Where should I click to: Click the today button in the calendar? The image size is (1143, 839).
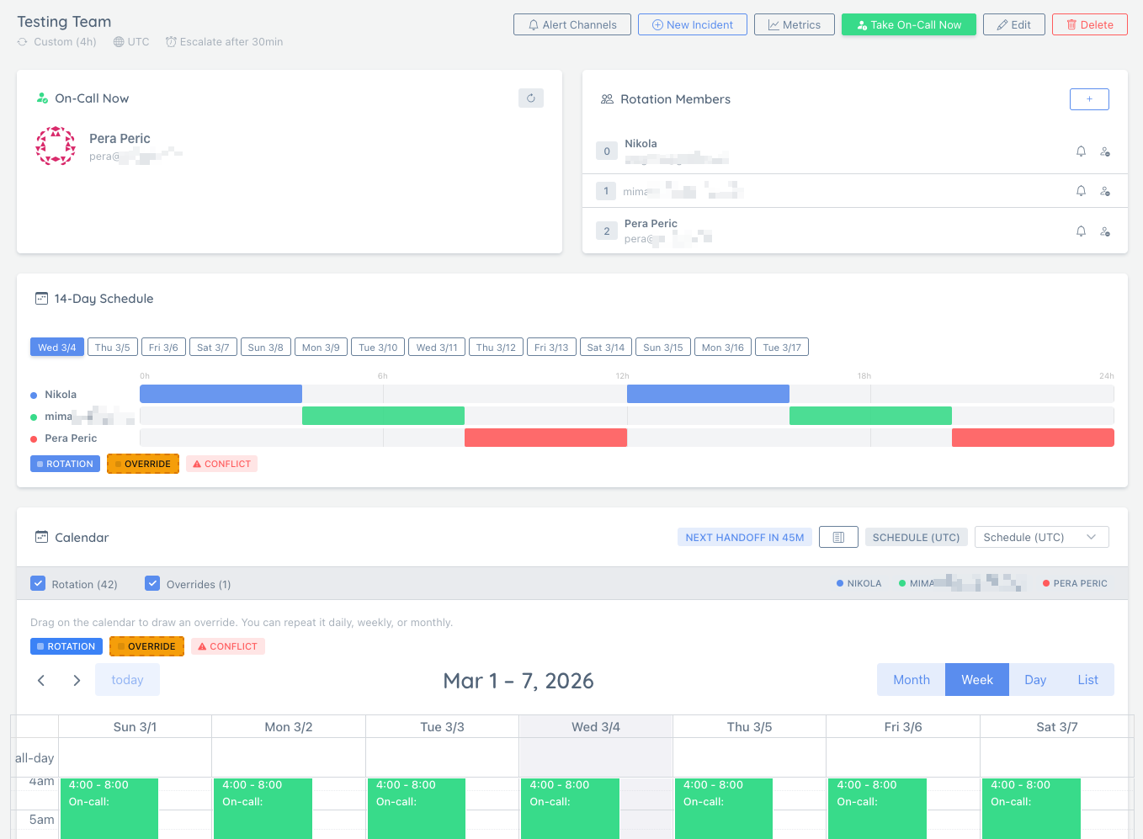tap(127, 680)
